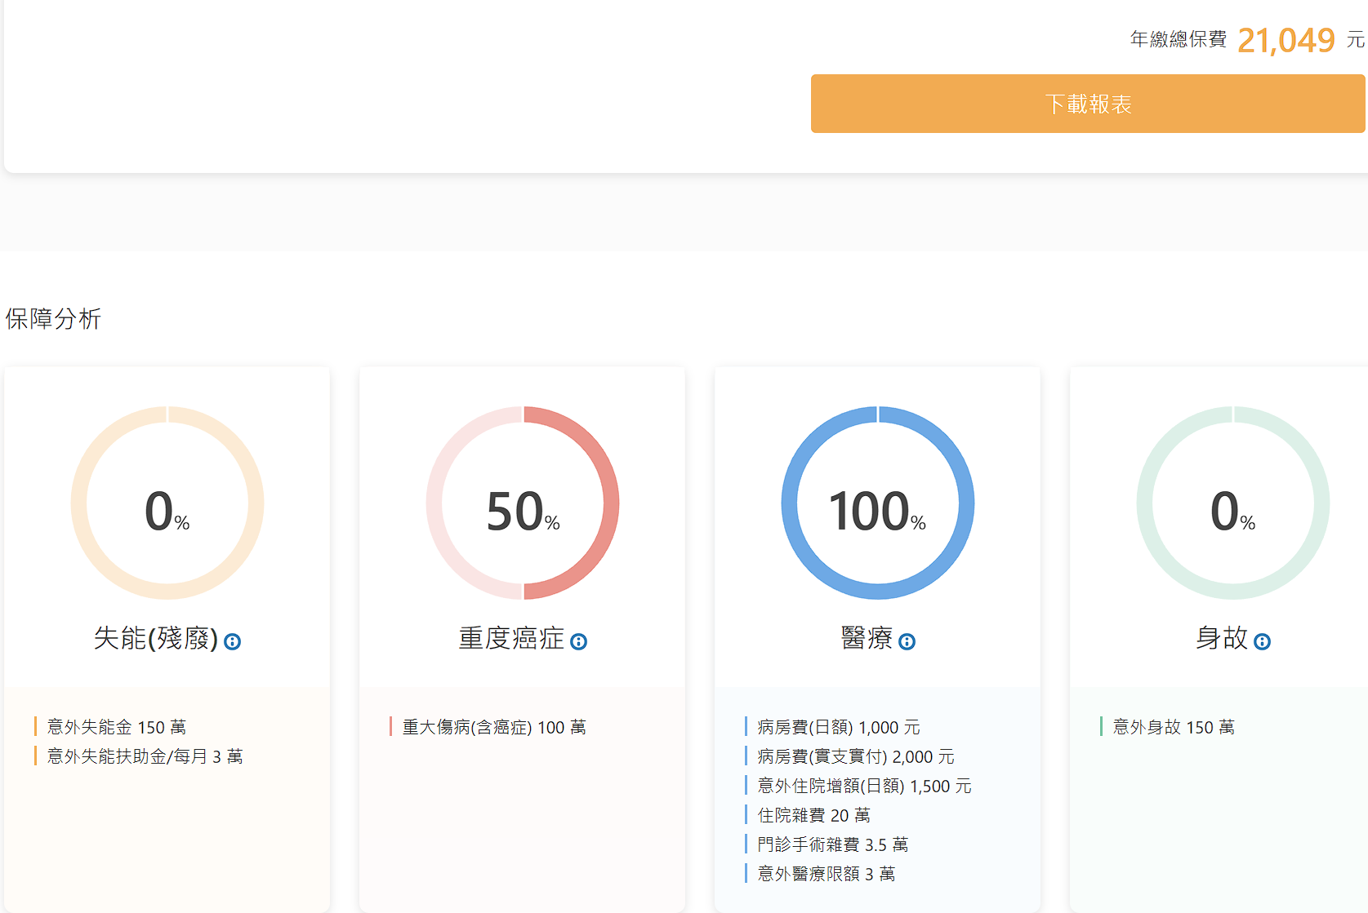Select 門診手術雜費 3.5 萬 item
Viewport: 1368px width, 913px height.
[832, 844]
